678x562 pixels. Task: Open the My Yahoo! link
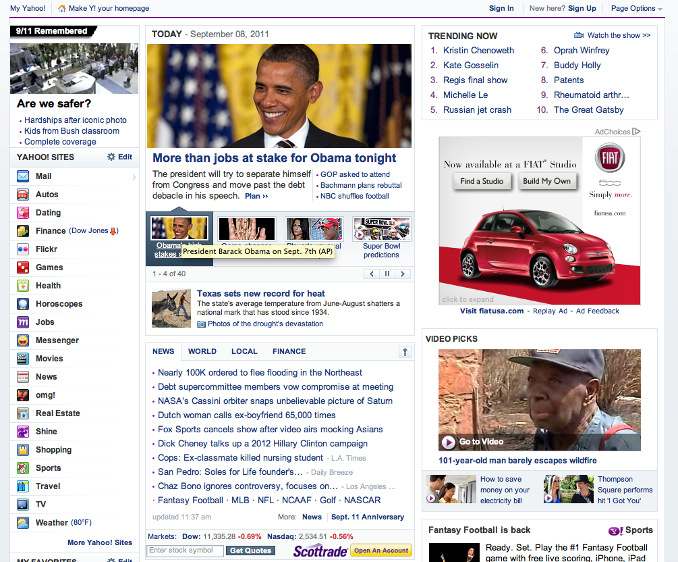point(28,8)
